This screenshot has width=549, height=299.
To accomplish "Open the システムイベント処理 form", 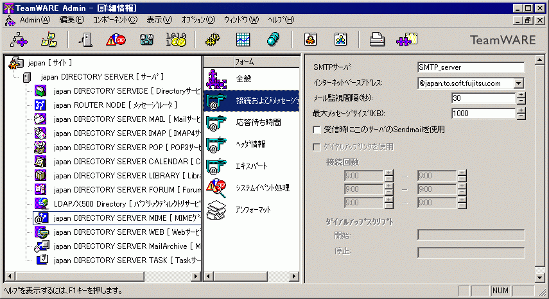I will [x=251, y=188].
